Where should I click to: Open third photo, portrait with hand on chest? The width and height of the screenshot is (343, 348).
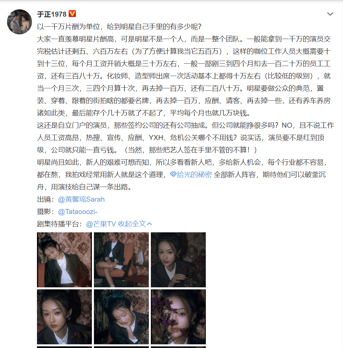pos(178,260)
